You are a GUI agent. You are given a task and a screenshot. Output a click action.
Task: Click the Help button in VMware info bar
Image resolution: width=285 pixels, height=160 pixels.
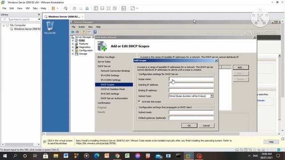tap(271, 142)
